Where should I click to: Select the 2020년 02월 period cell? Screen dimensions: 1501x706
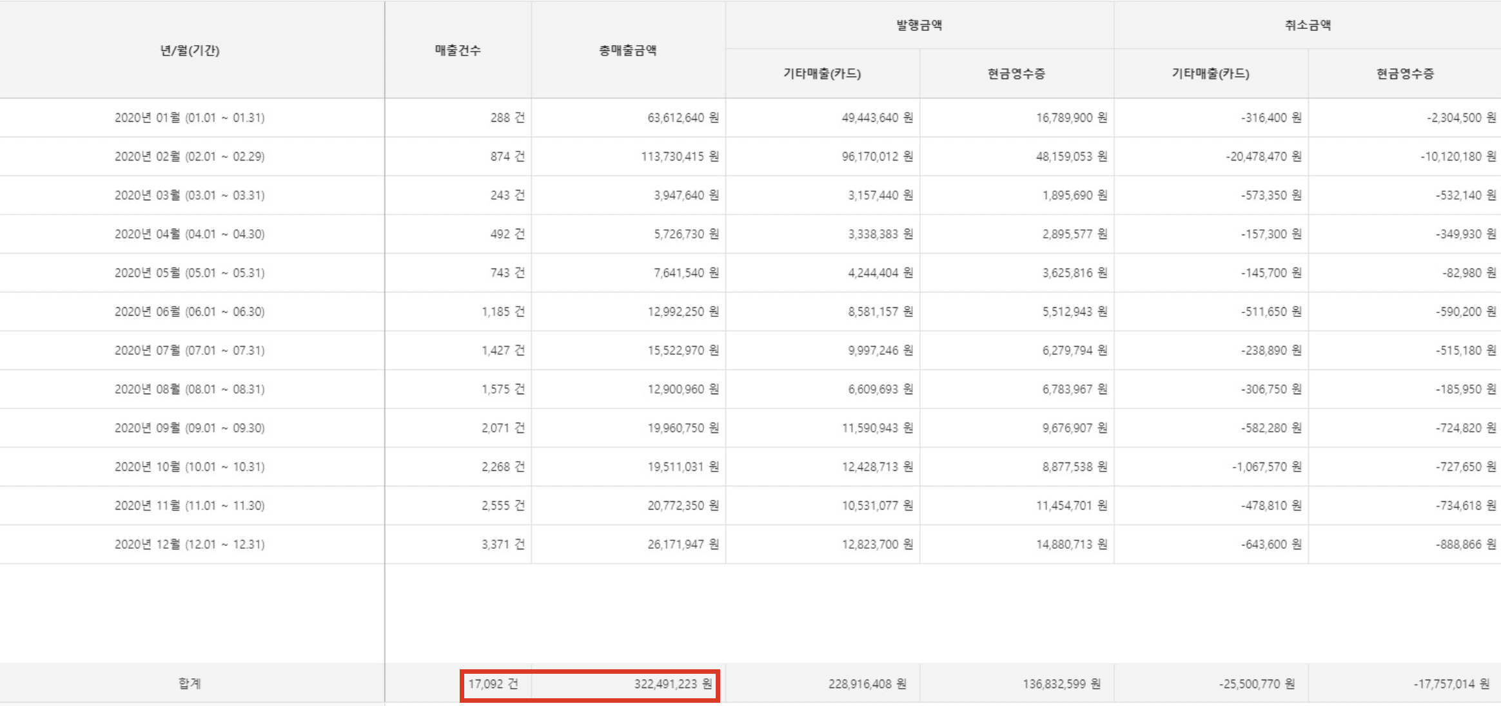(190, 157)
